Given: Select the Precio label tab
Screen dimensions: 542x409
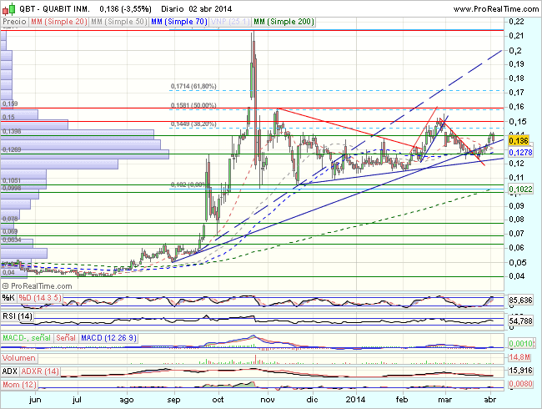Looking at the screenshot, I should [14, 22].
